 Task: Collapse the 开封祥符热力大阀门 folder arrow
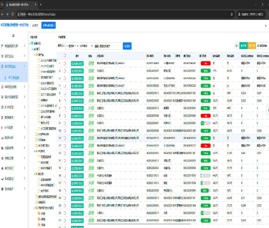pyautogui.click(x=34, y=208)
